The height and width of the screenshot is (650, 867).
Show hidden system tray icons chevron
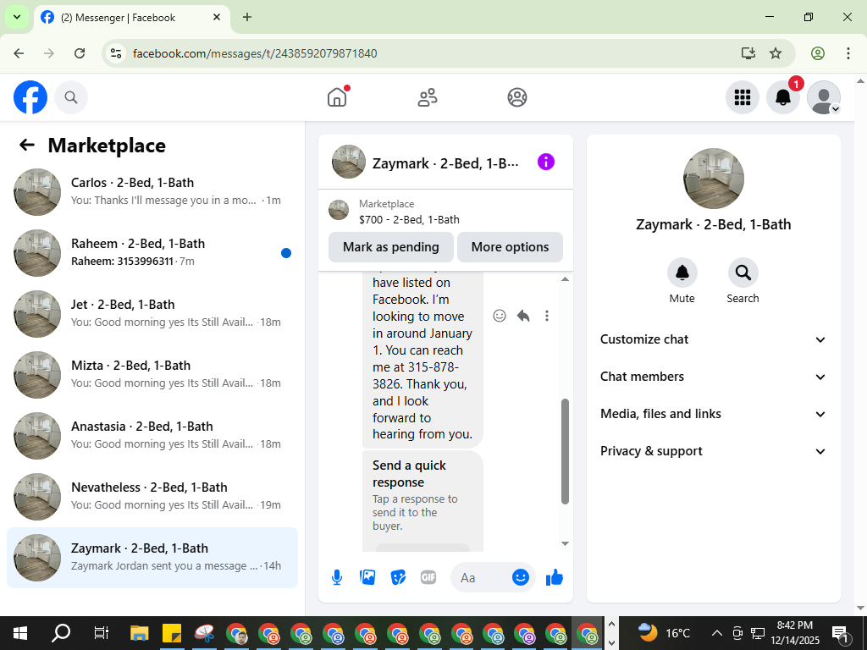(x=716, y=633)
